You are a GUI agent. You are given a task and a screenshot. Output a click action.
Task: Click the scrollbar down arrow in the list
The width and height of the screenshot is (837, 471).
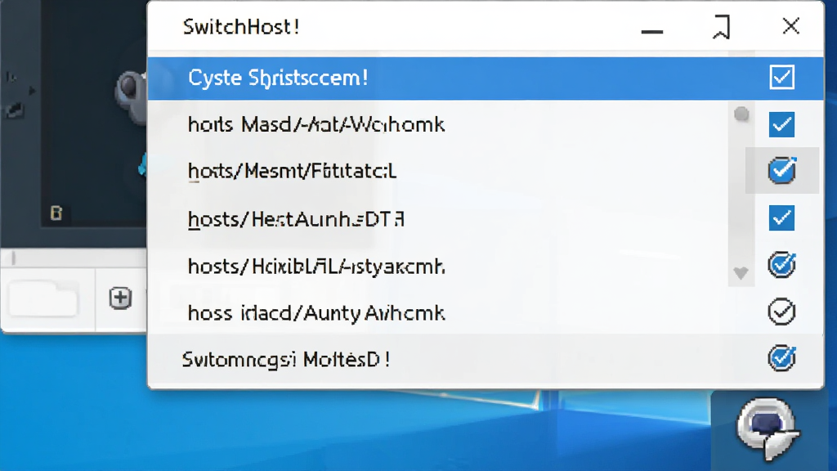[741, 273]
